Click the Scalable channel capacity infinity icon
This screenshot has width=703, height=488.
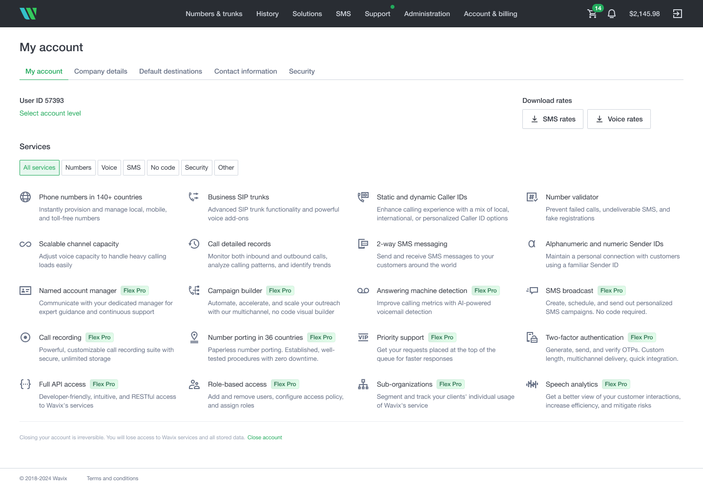click(25, 244)
